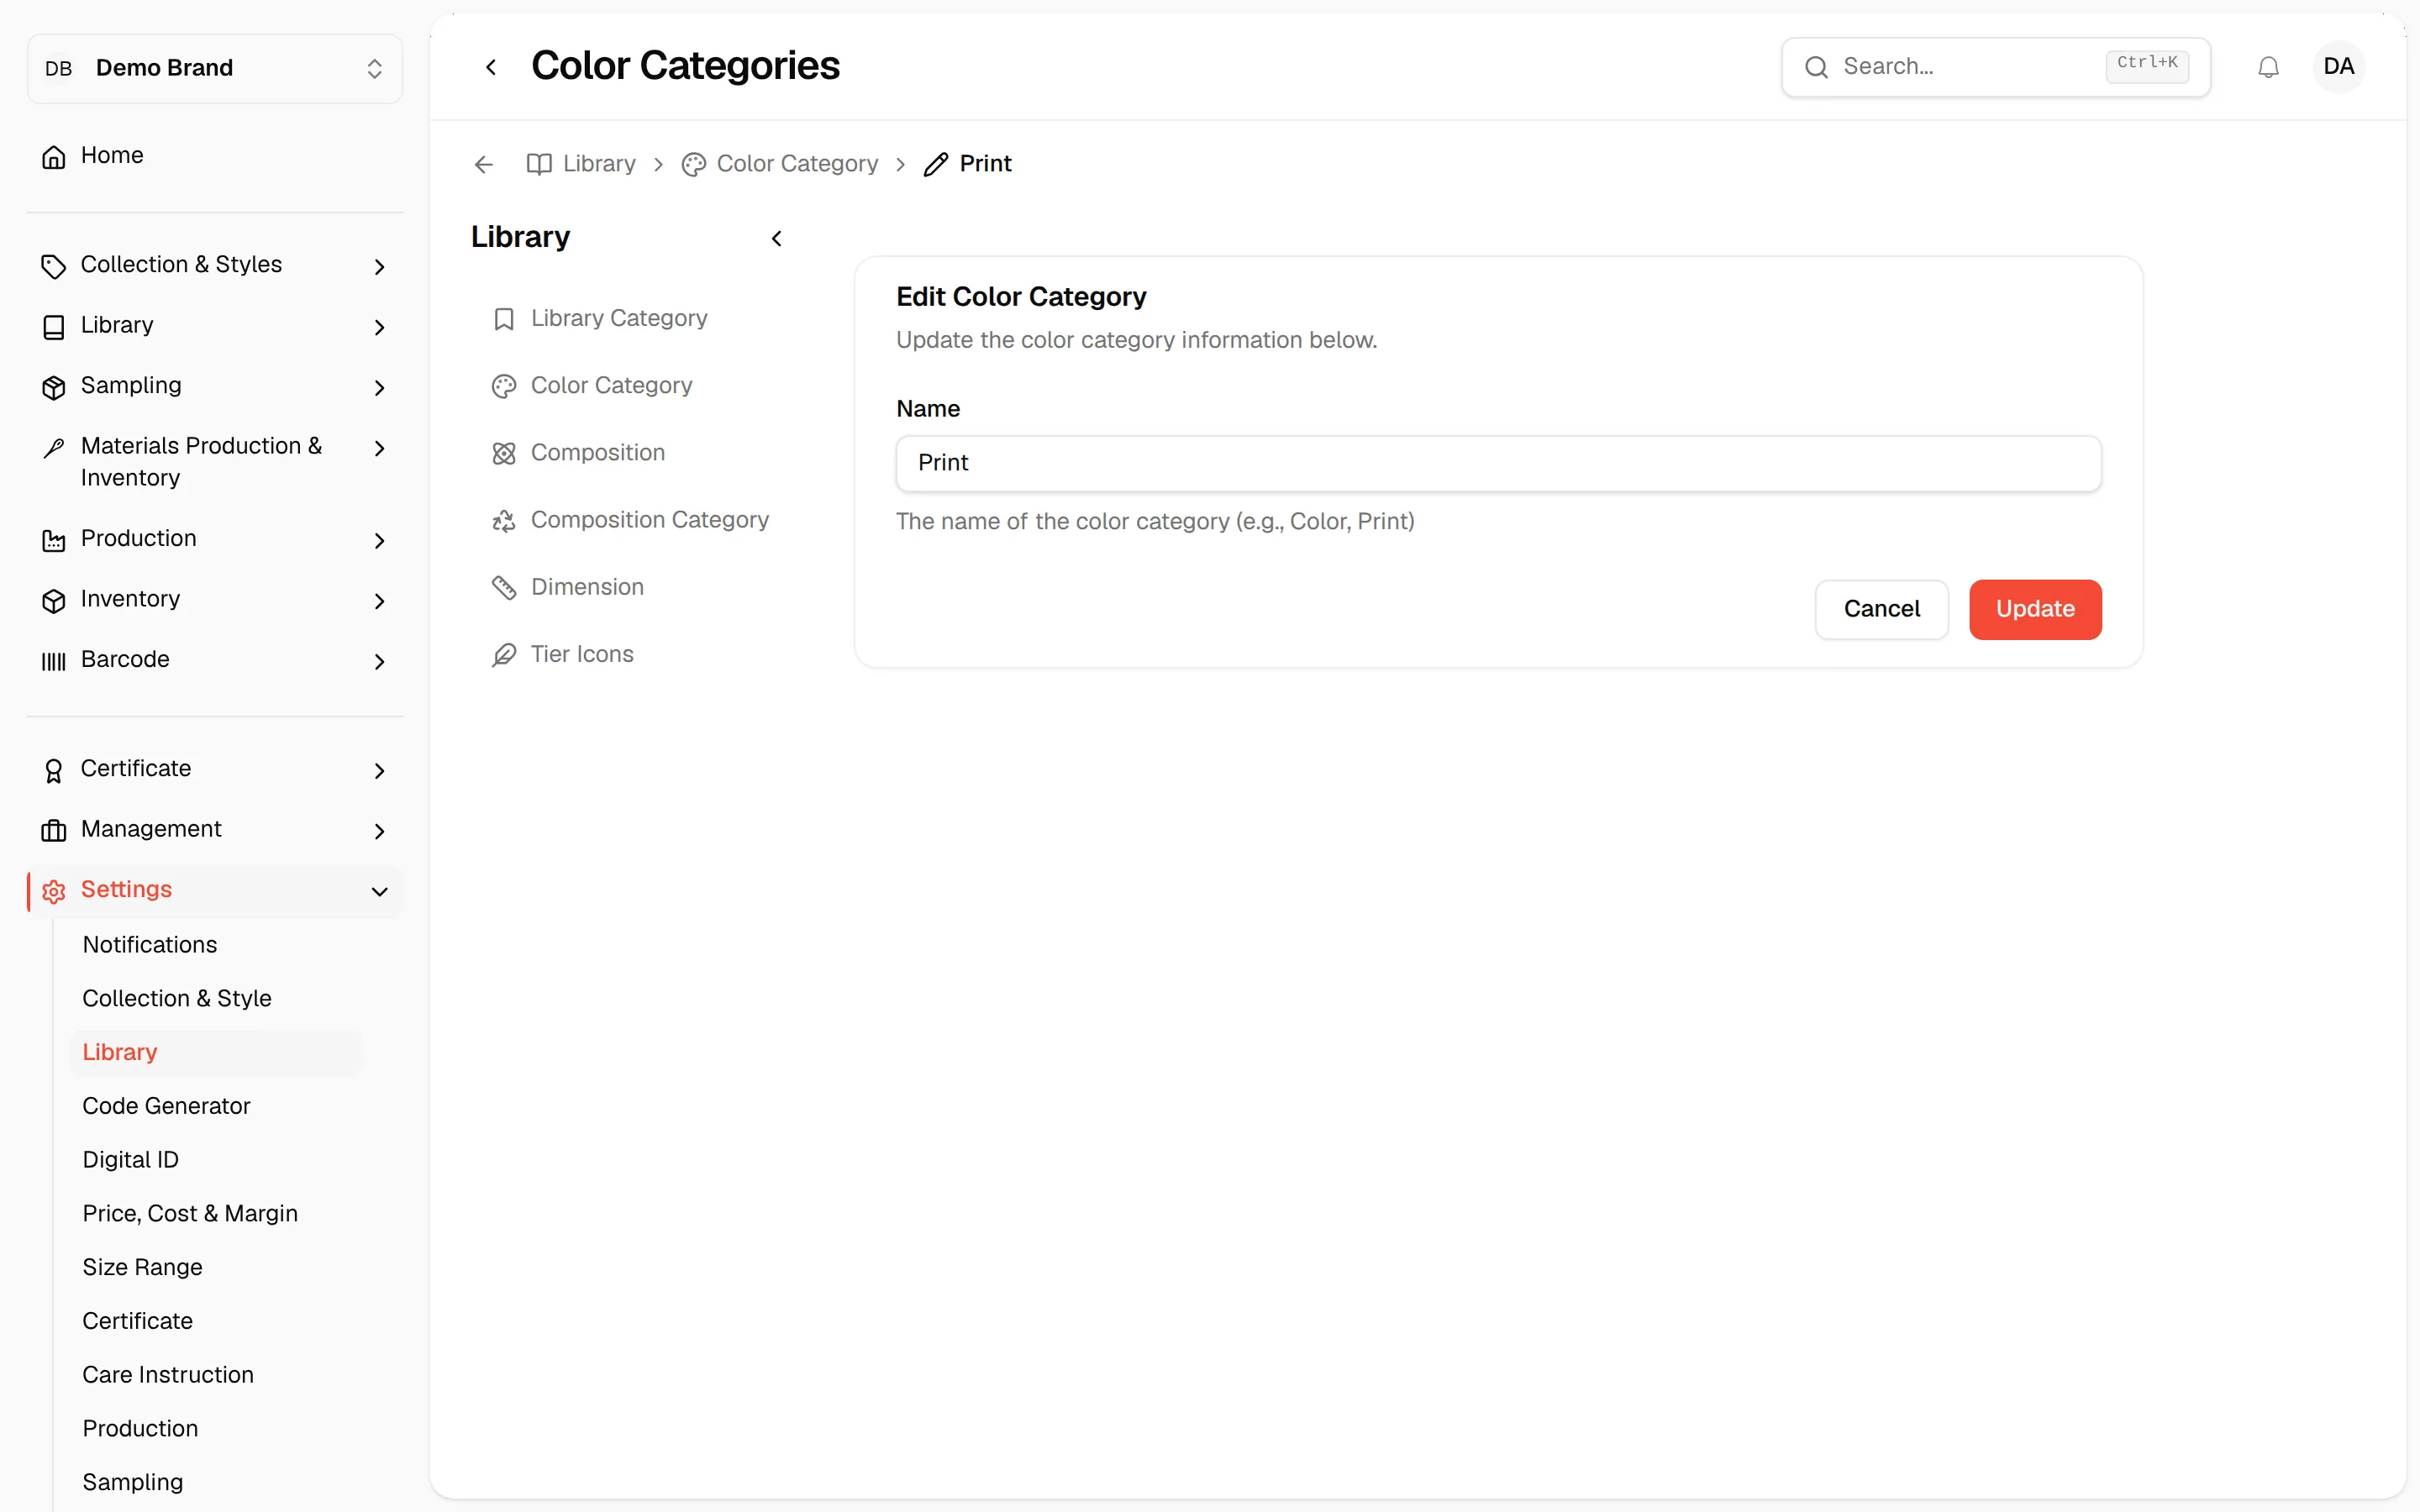Click the search magnifier icon
Image resolution: width=2420 pixels, height=1512 pixels.
(1816, 67)
